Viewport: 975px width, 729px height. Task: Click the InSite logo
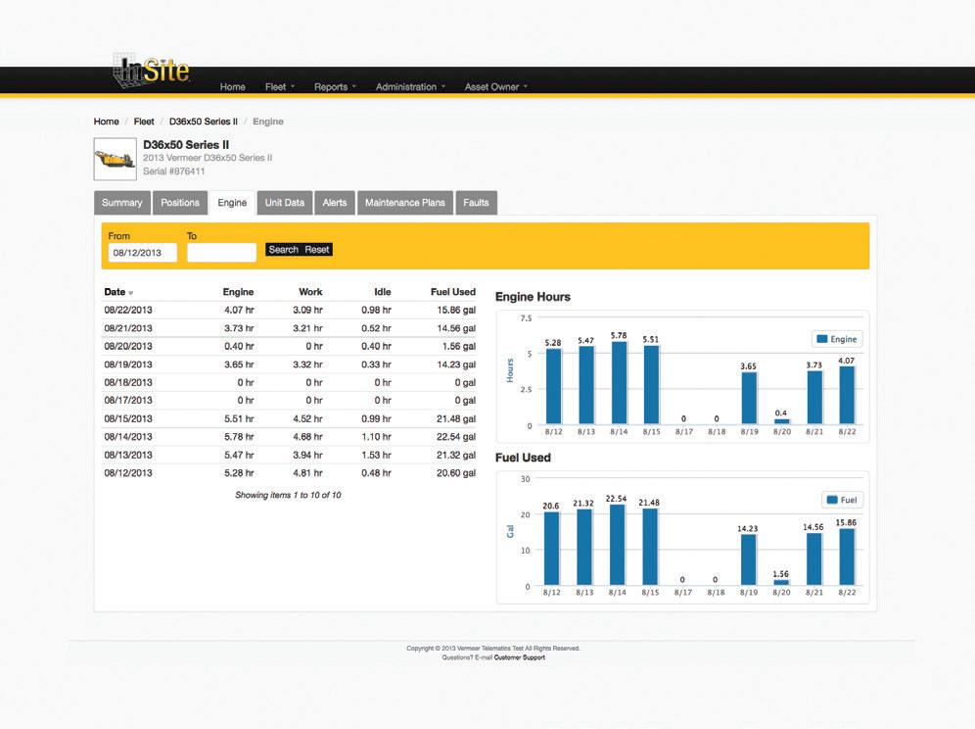pyautogui.click(x=151, y=70)
